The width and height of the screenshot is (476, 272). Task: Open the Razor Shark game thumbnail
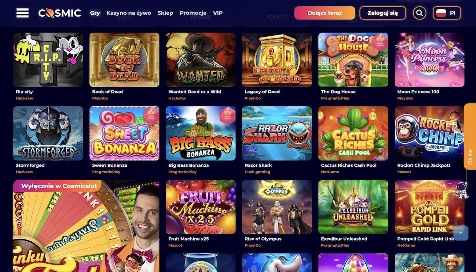pyautogui.click(x=277, y=133)
